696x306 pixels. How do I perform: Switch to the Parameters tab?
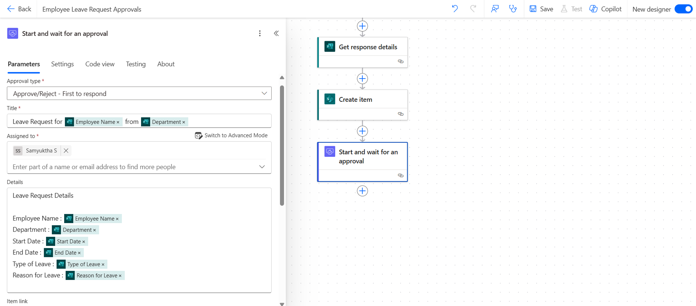(24, 64)
